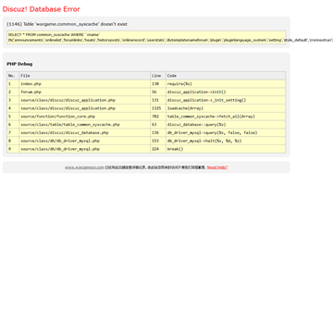
Task: Select the table_common_syscache.php file cell
Action: 85,125
